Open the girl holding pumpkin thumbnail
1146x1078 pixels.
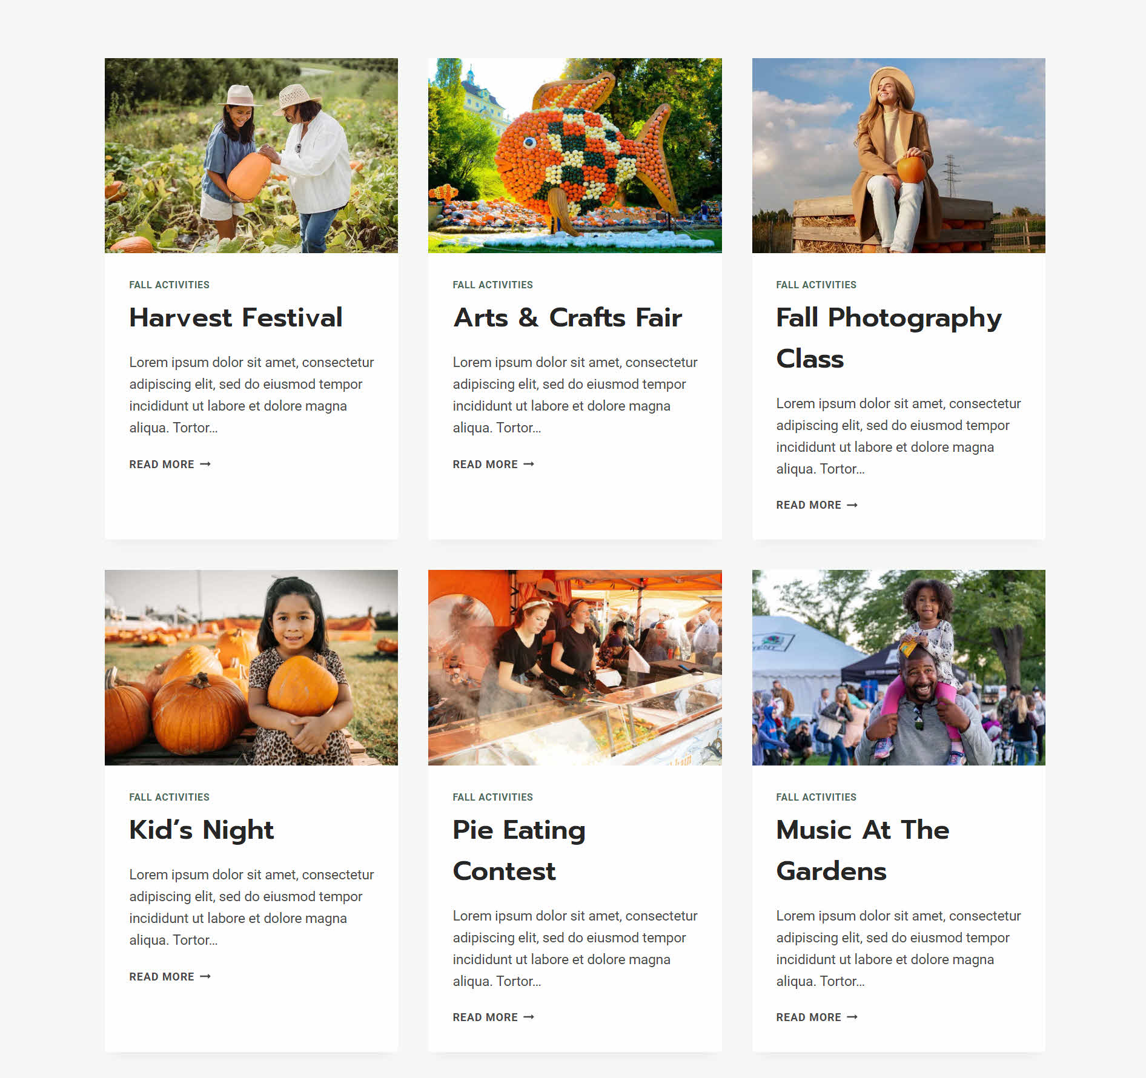(251, 667)
